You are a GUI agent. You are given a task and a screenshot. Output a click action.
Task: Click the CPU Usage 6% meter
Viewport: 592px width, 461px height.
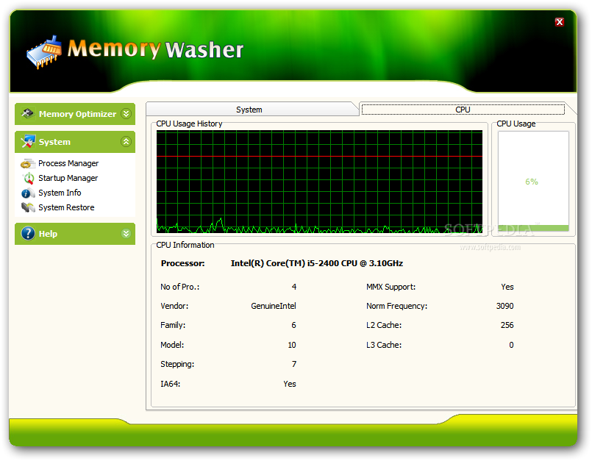(533, 181)
